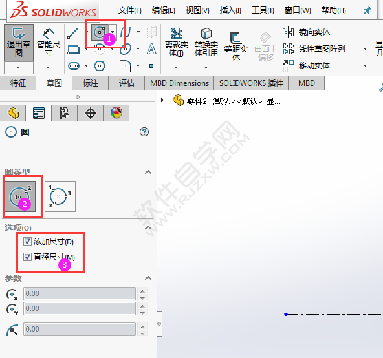Select the Arc sketch tool
383x358 pixels.
[x=100, y=49]
